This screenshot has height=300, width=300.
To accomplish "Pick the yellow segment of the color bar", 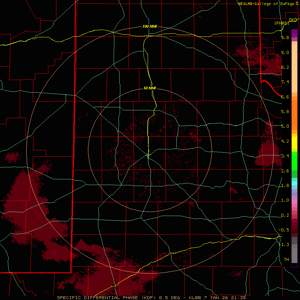I will click(x=294, y=143).
